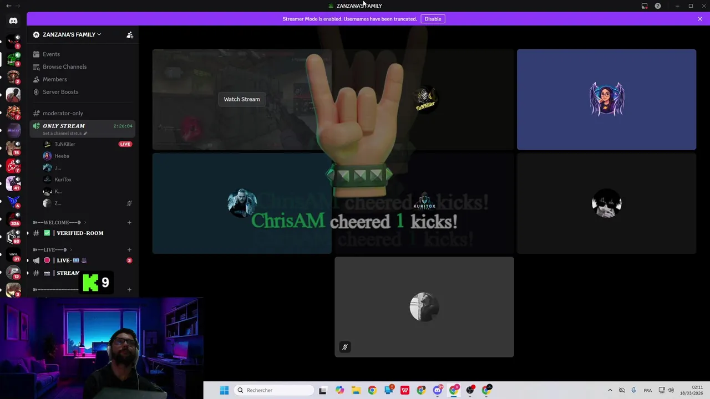Expand the arrow beside the STREAM channel
The width and height of the screenshot is (710, 399).
(28, 273)
